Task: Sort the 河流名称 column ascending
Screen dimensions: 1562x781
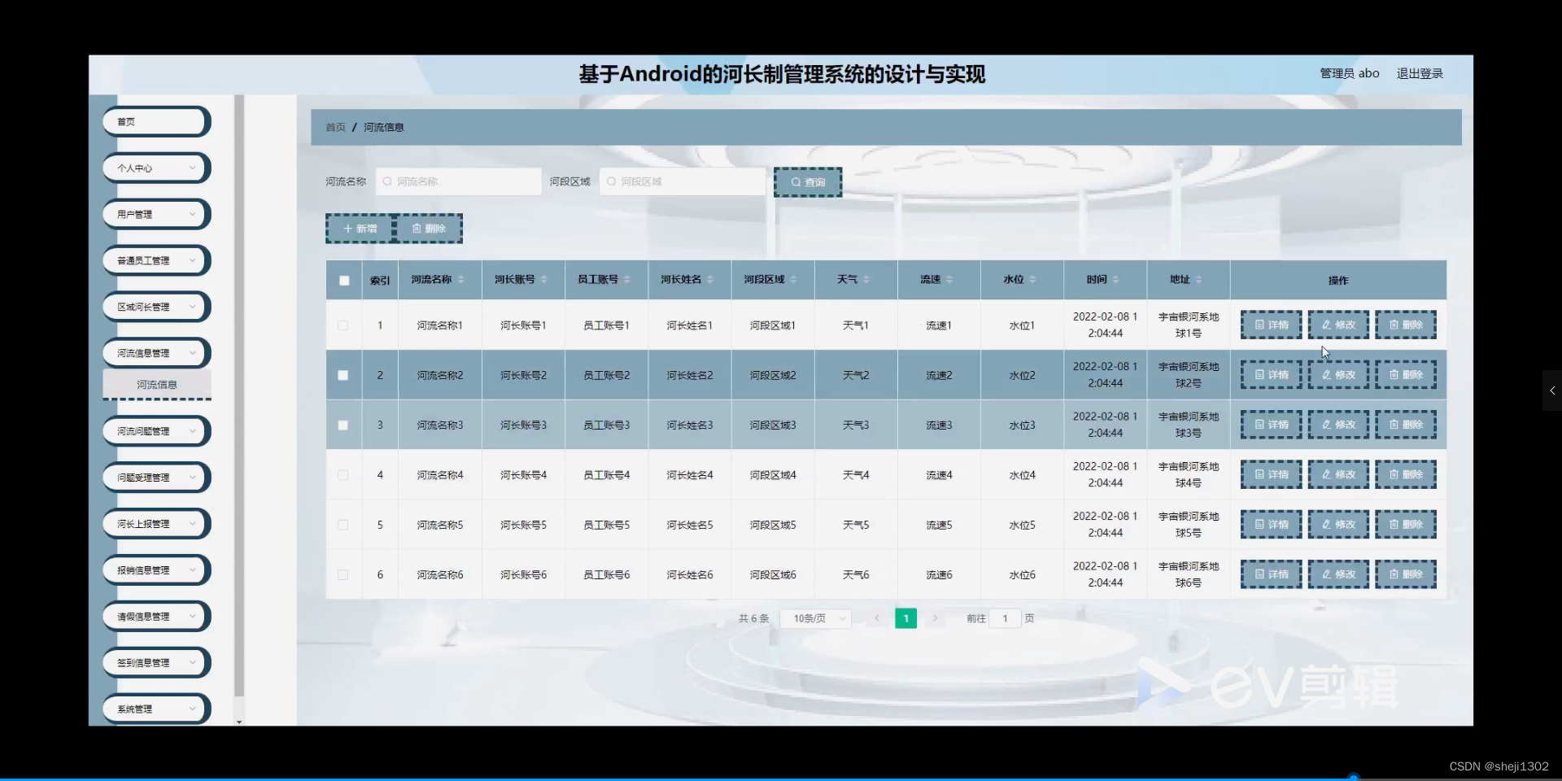Action: click(x=462, y=276)
